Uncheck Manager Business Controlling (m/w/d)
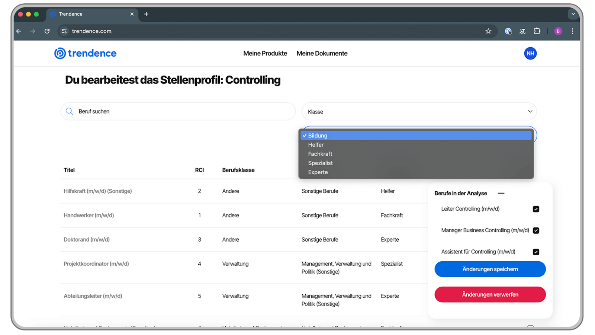Viewport: 595px width, 335px height. point(535,230)
